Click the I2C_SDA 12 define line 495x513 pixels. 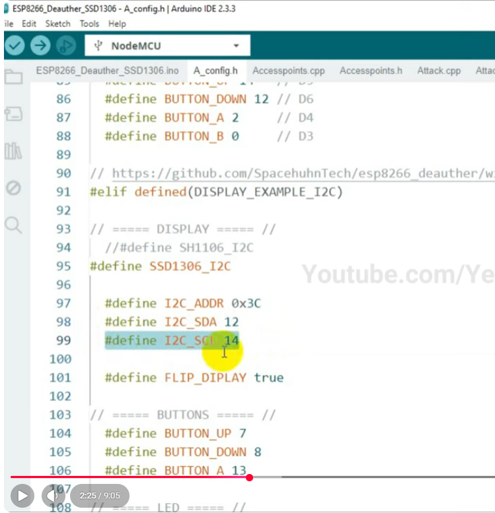click(x=172, y=322)
